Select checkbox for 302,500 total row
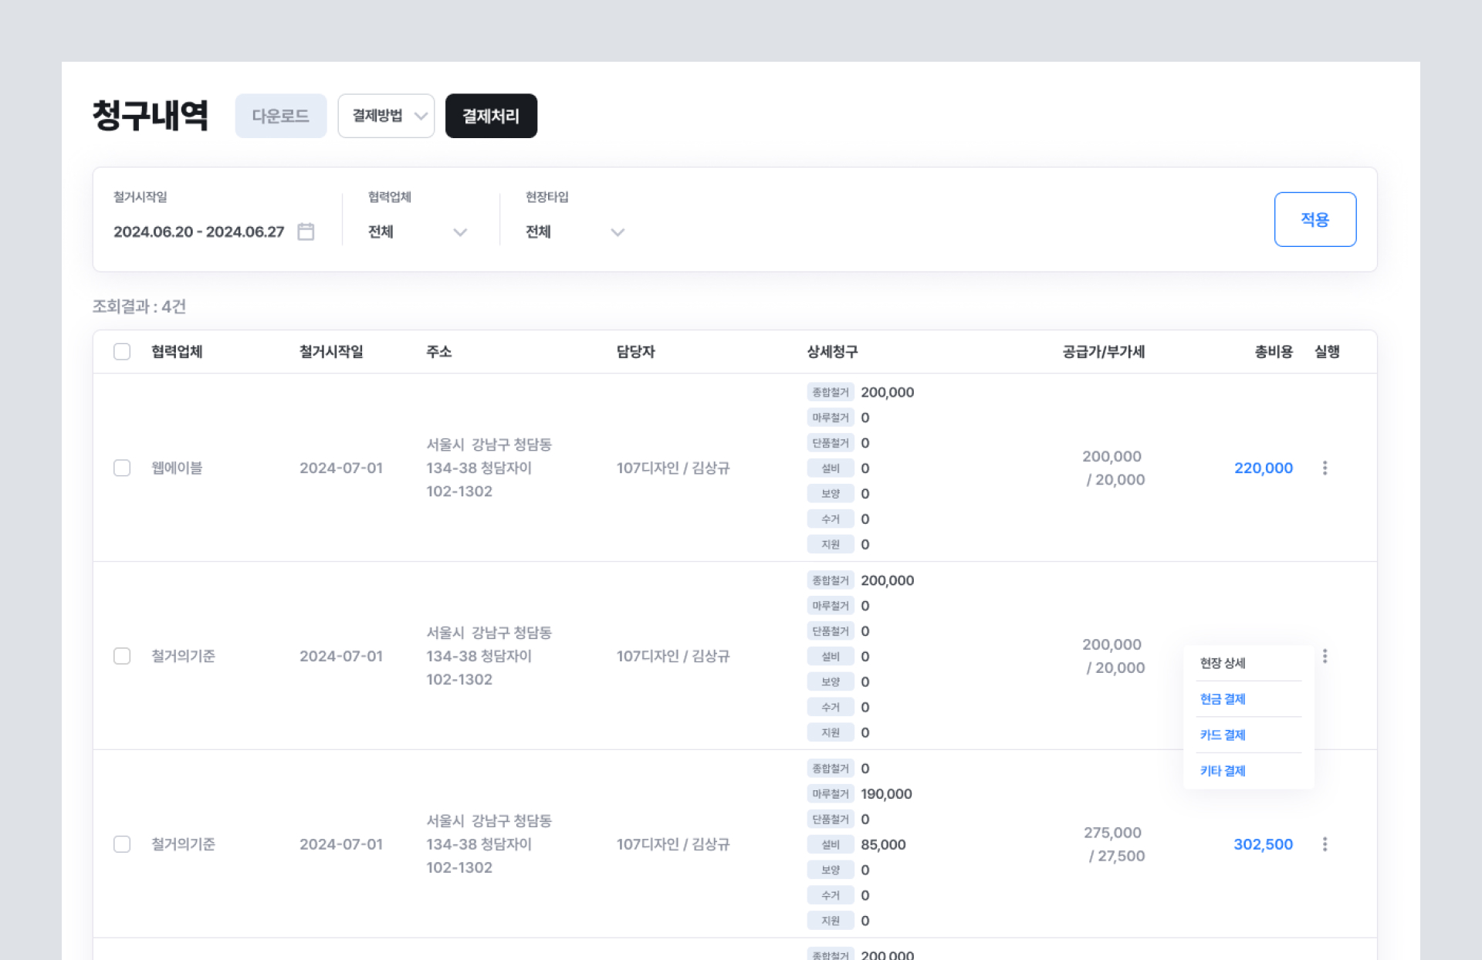This screenshot has height=960, width=1482. tap(122, 844)
